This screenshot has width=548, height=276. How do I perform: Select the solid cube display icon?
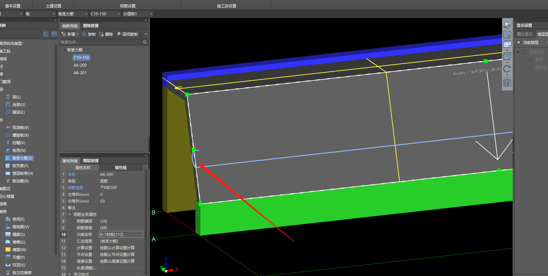coord(507,57)
